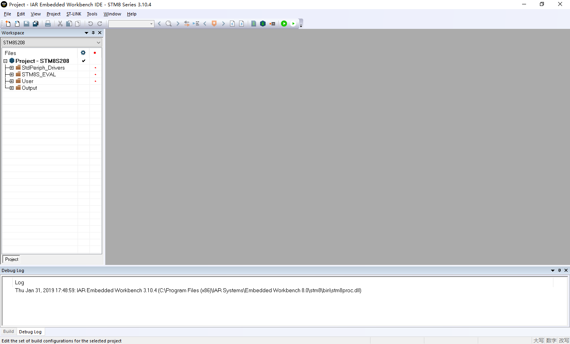Click the Redo toolbar icon
Image resolution: width=570 pixels, height=344 pixels.
tap(100, 24)
